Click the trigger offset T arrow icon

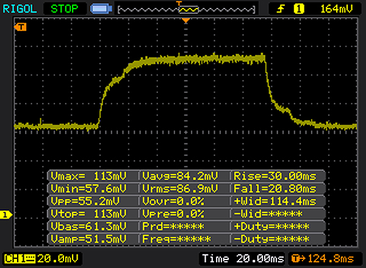tap(298, 259)
